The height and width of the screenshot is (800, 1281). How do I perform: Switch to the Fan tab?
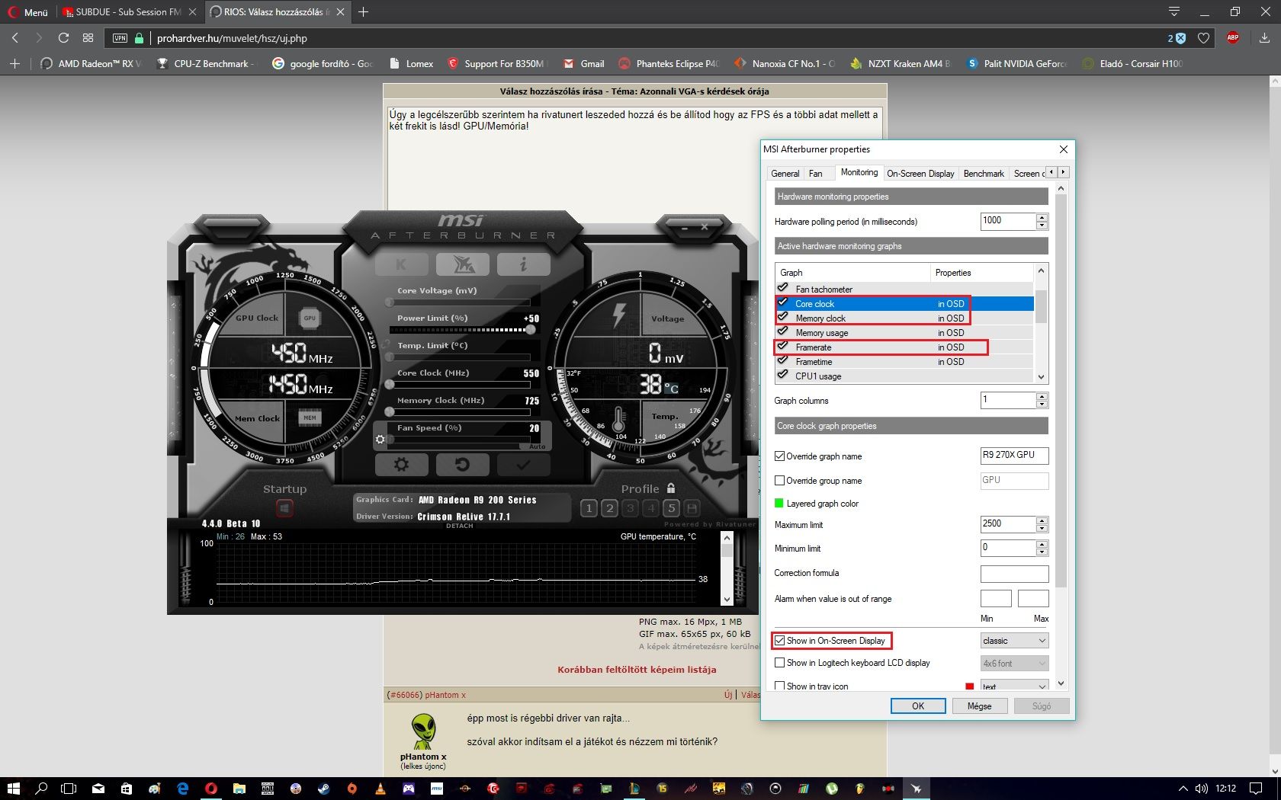click(x=816, y=174)
